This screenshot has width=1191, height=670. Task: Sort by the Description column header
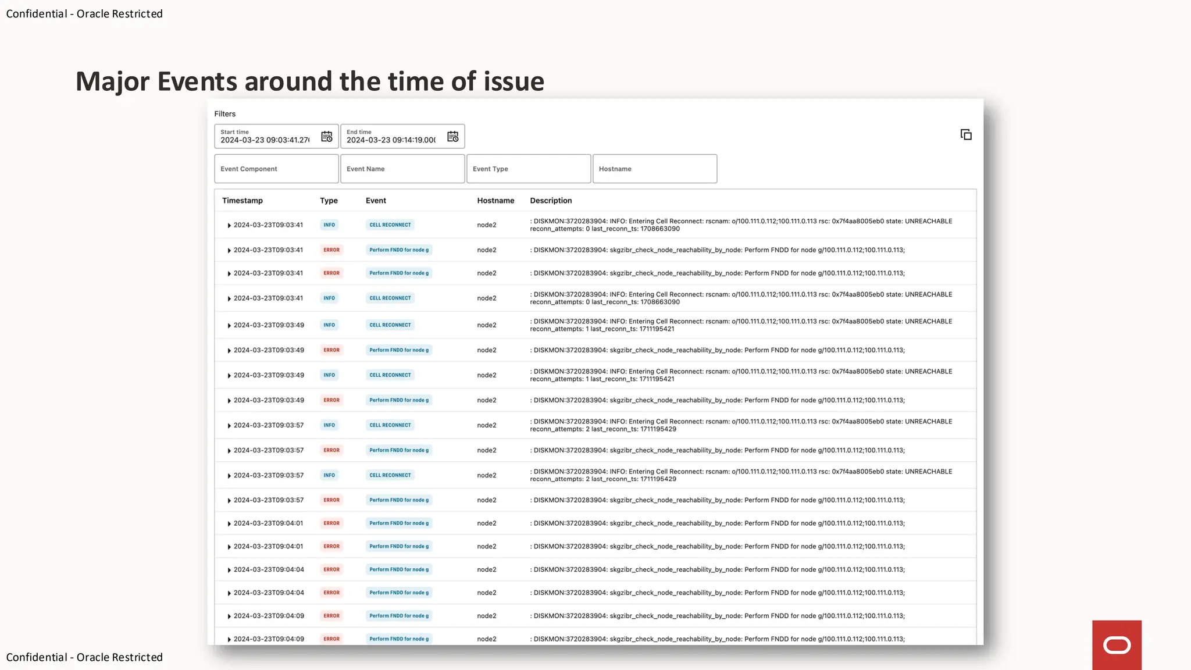(551, 201)
